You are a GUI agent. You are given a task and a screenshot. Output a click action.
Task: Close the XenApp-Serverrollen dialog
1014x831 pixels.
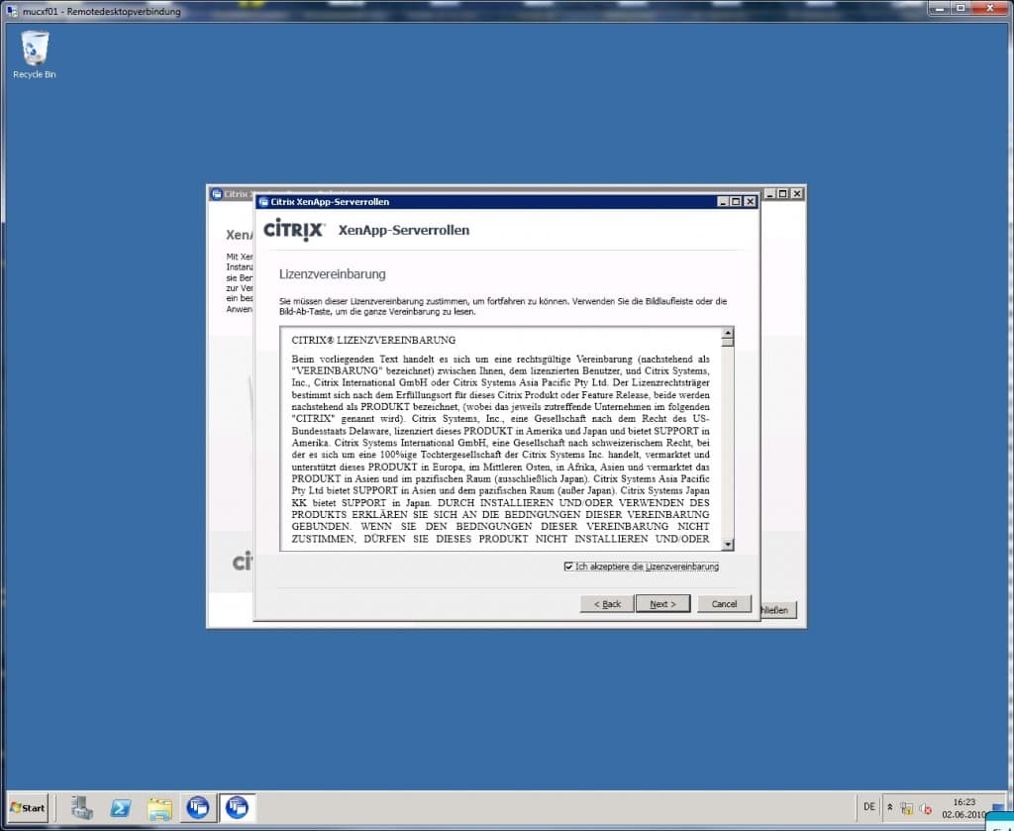point(750,202)
